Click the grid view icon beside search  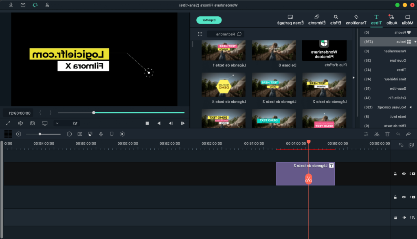click(200, 34)
